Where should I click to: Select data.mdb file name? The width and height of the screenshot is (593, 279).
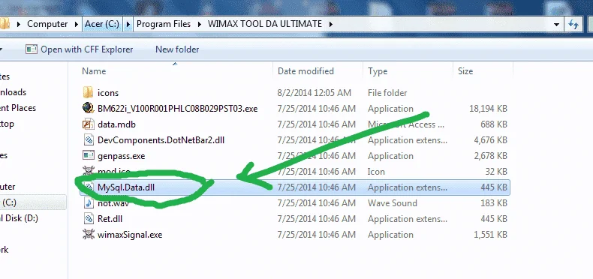pos(116,124)
